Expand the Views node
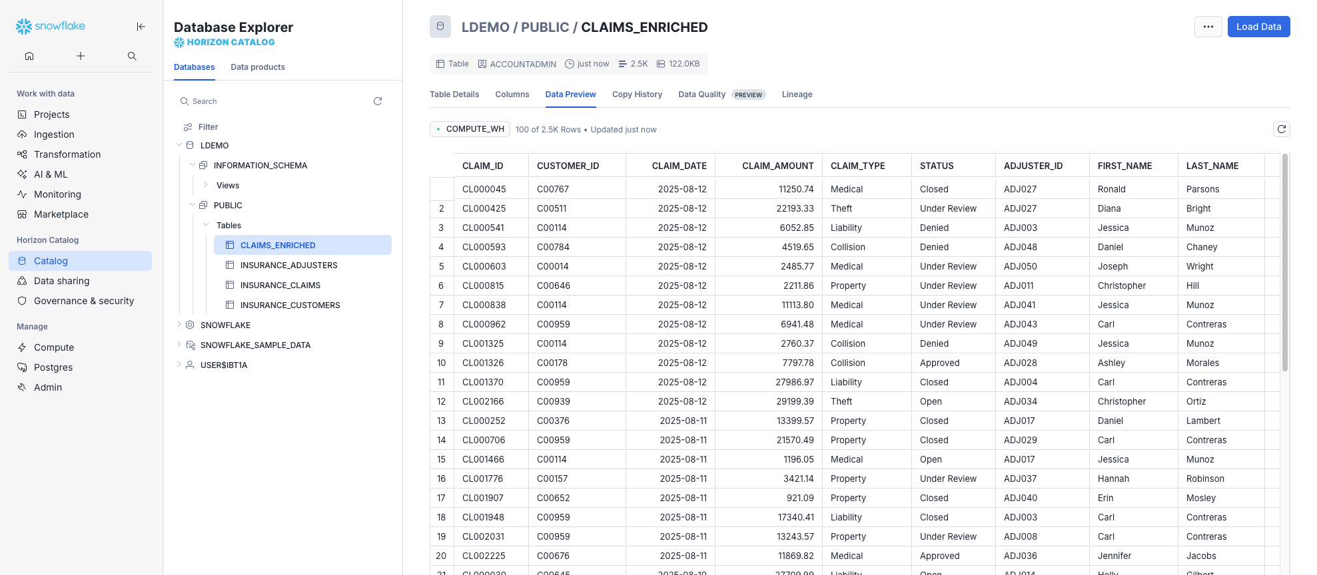 coord(206,185)
